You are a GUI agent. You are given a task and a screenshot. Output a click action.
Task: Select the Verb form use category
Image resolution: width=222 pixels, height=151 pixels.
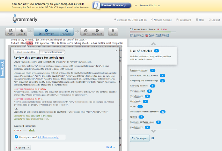[136, 96]
